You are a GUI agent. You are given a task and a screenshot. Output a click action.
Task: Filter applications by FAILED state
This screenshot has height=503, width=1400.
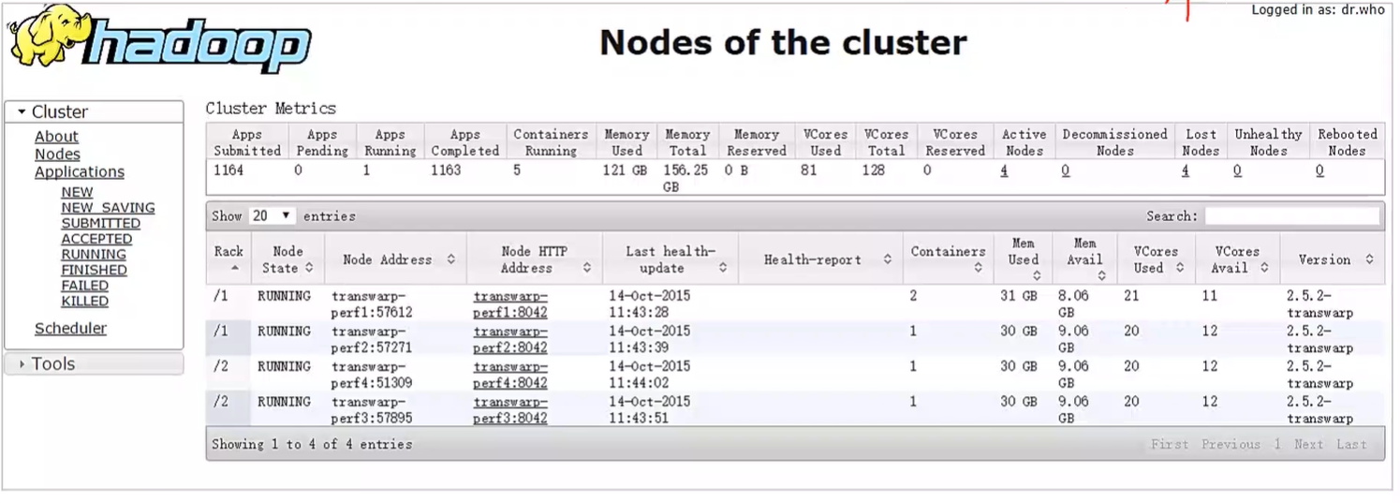click(x=85, y=286)
